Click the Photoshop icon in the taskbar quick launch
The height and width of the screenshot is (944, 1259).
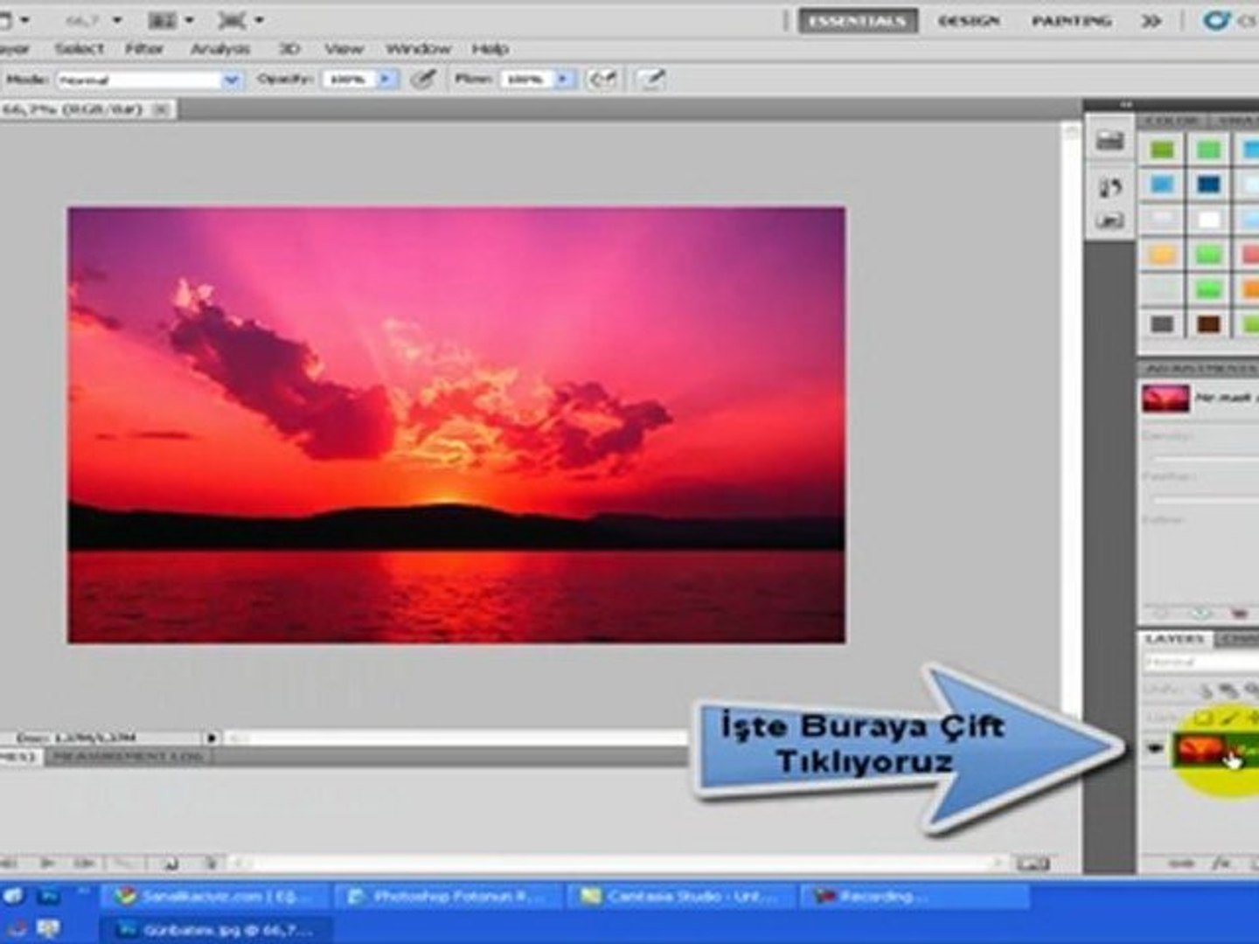tap(50, 896)
